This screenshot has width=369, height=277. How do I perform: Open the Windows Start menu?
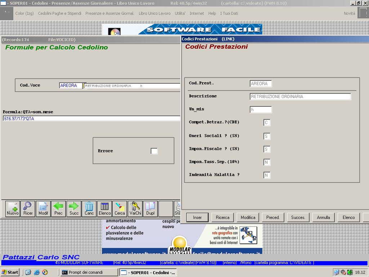pos(10,272)
